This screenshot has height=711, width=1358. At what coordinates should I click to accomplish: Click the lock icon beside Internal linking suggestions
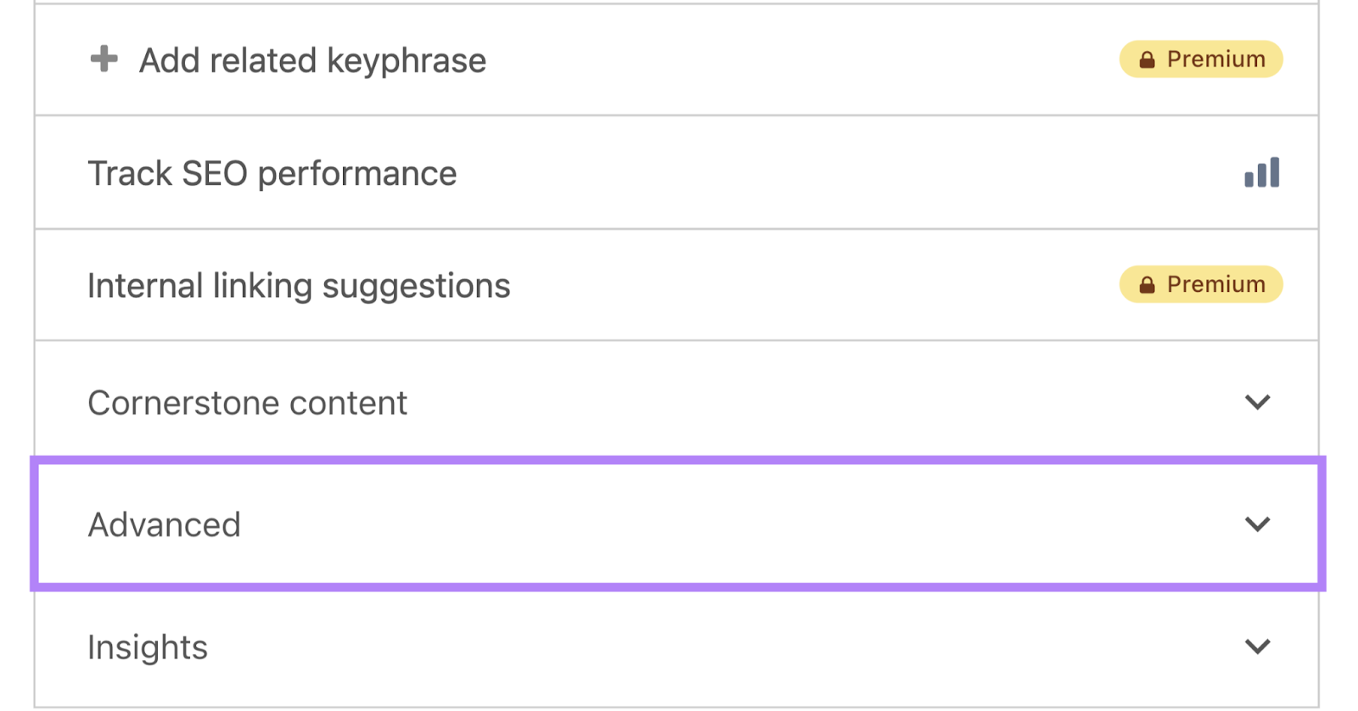click(1148, 284)
